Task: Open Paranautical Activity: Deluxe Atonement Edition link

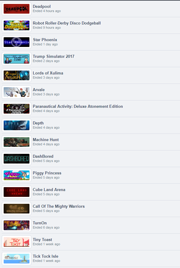Action: (78, 107)
